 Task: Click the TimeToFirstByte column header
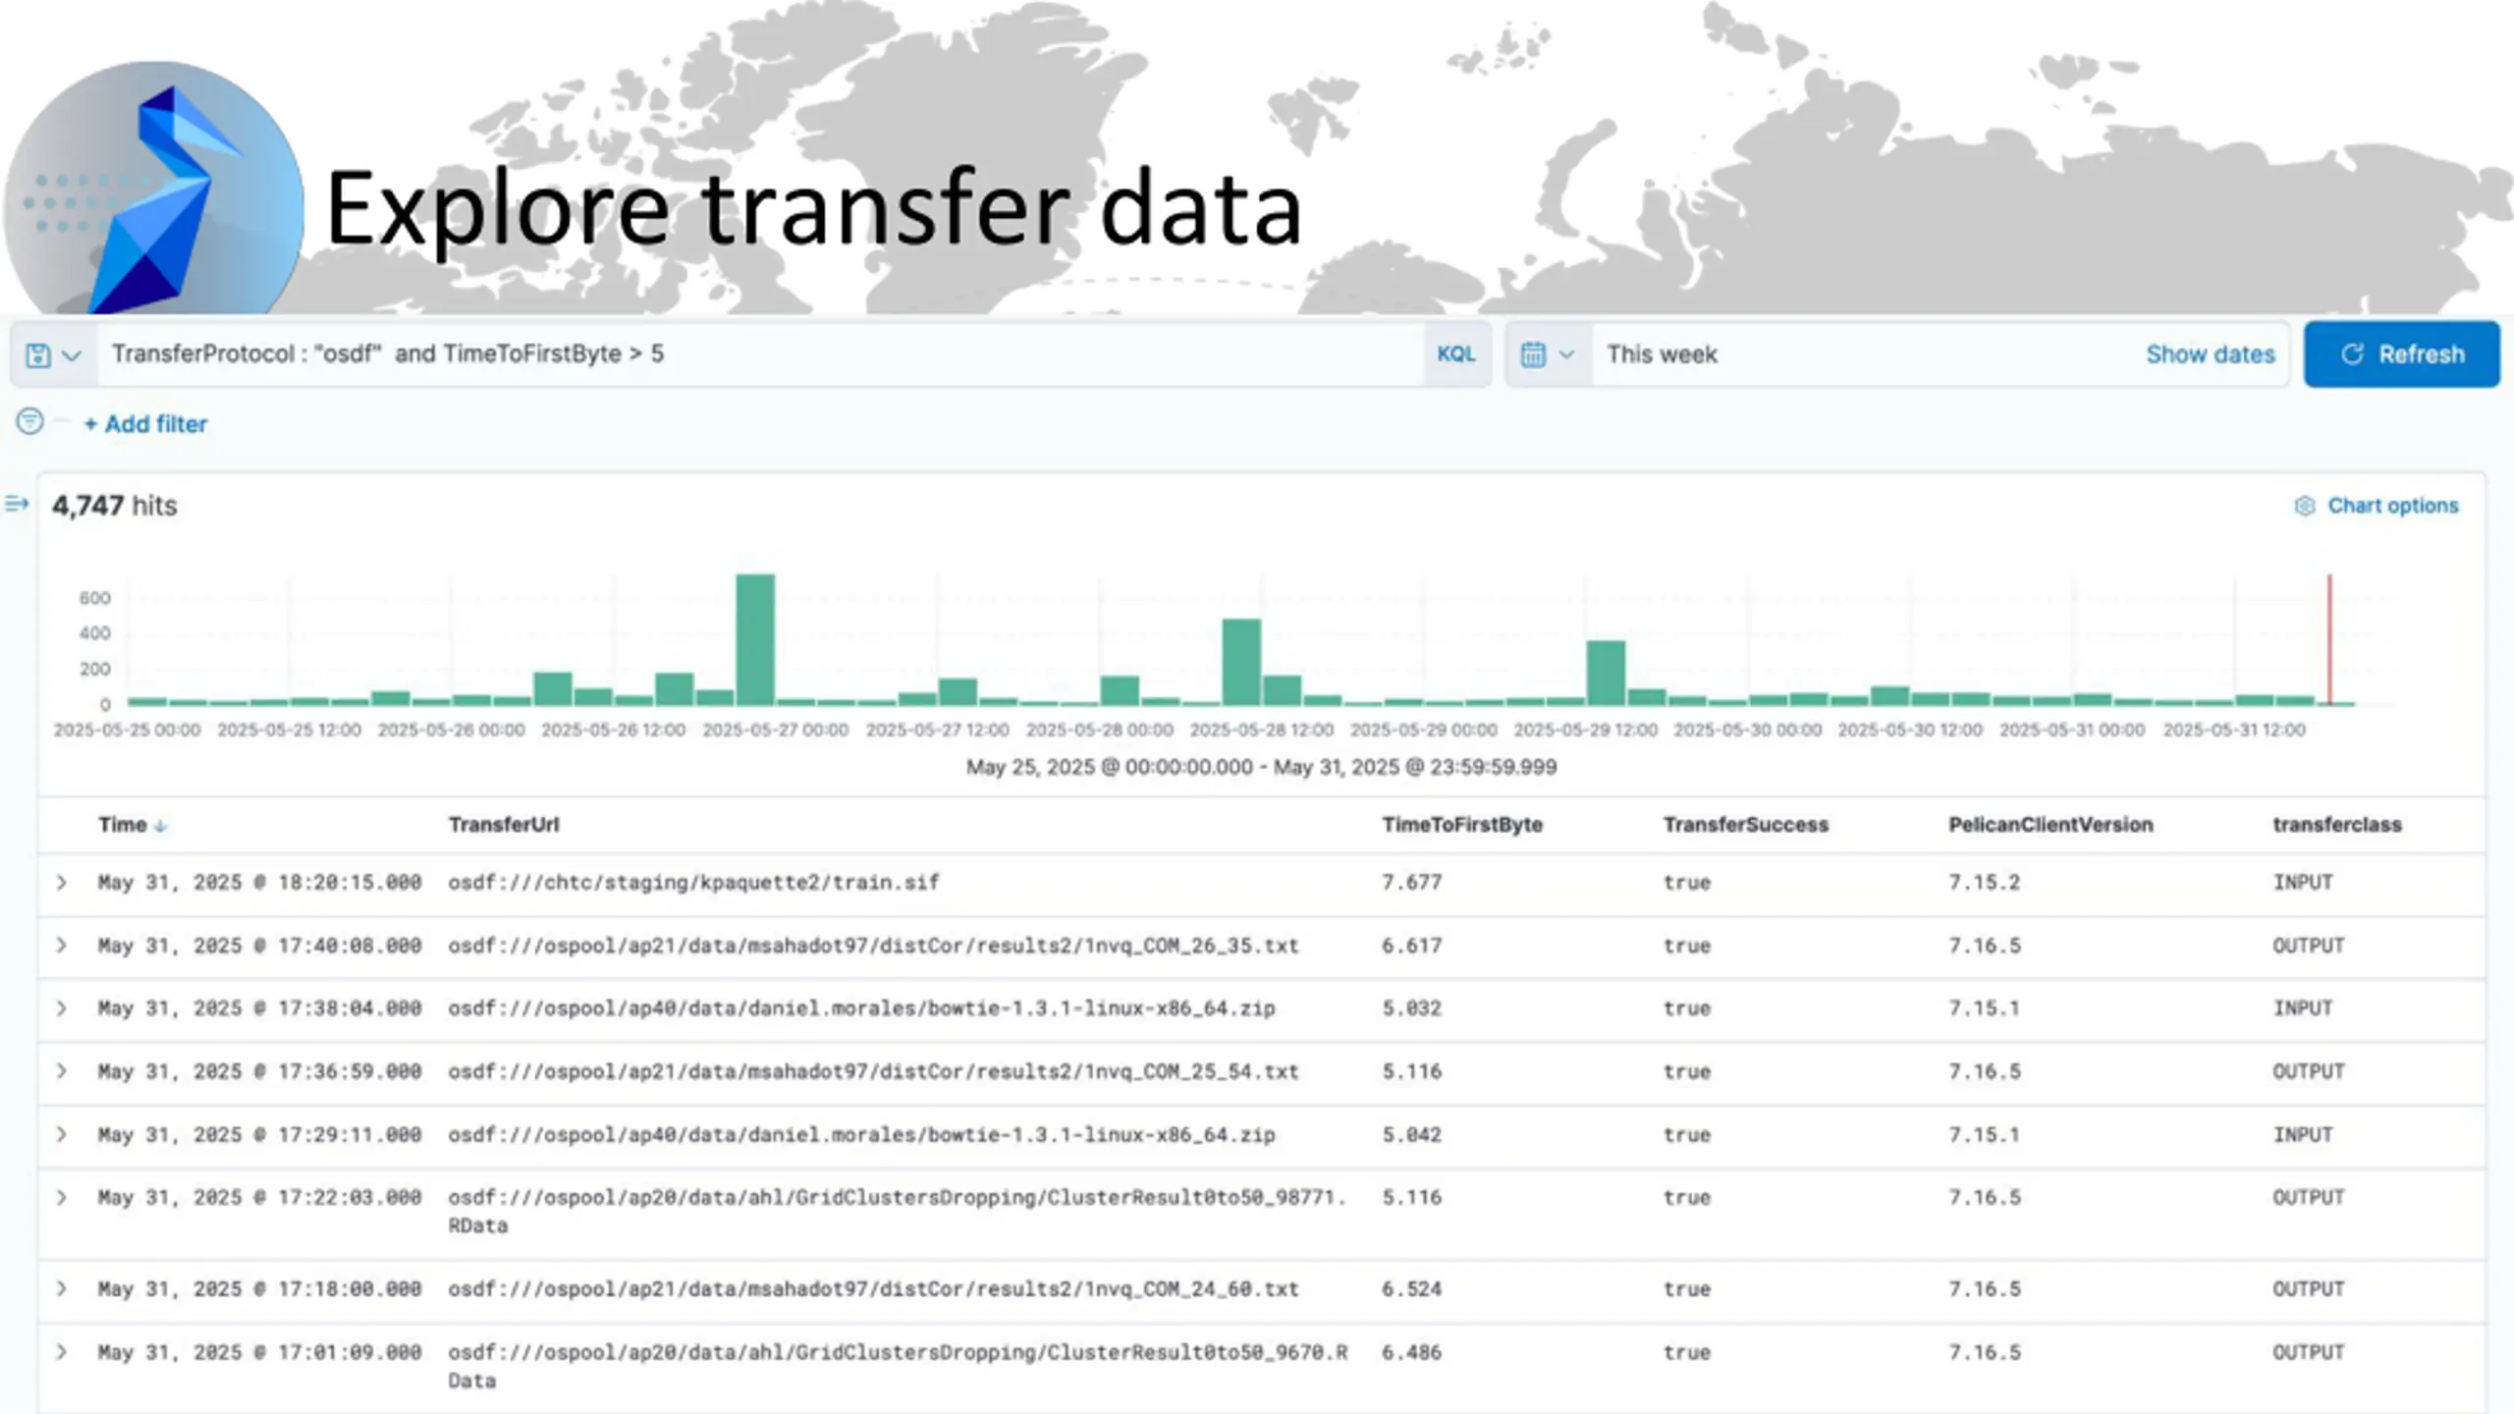1461,825
